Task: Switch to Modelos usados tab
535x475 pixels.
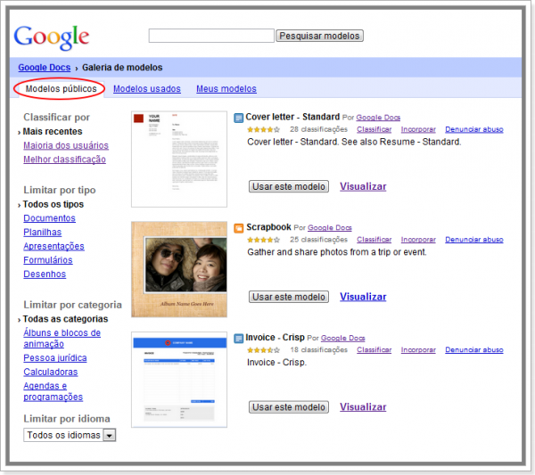Action: (x=147, y=88)
